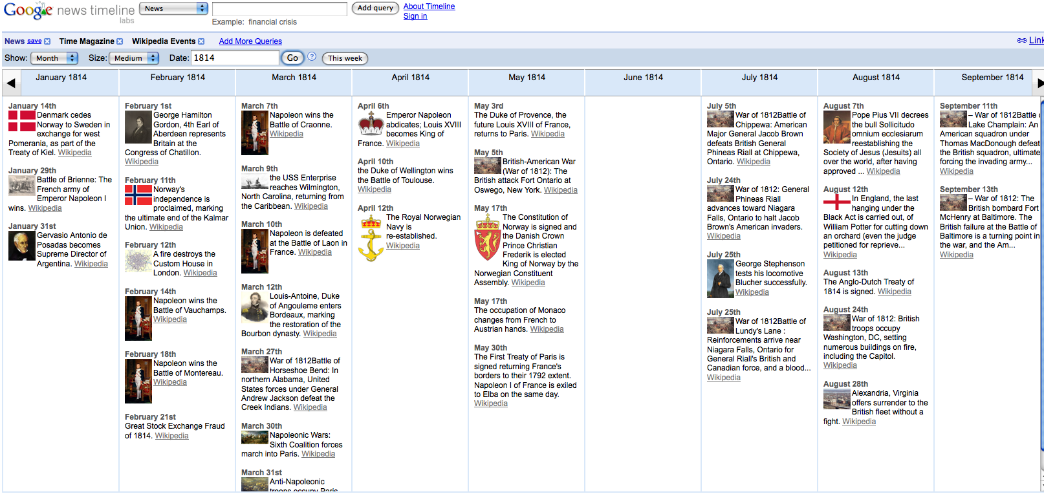Image resolution: width=1044 pixels, height=494 pixels.
Task: Open the About Timeline link
Action: click(429, 6)
